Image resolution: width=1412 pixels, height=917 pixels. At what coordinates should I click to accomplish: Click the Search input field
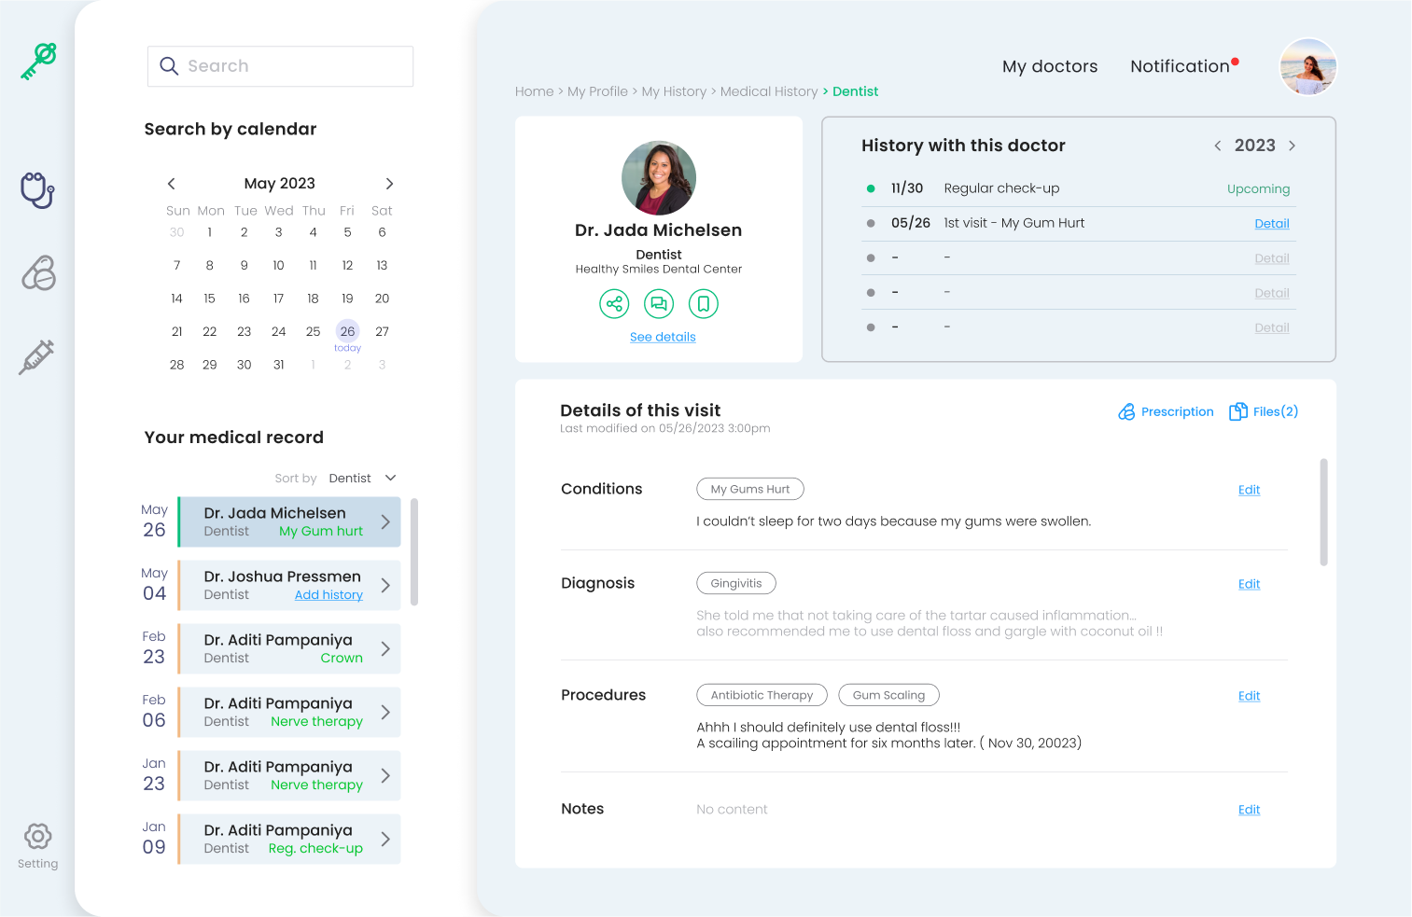[280, 66]
